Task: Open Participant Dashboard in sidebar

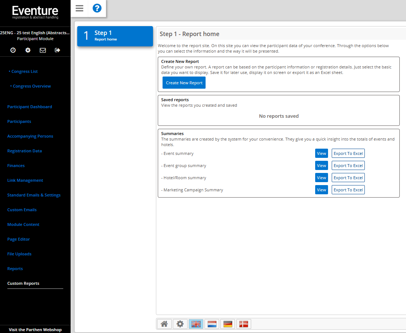Action: [29, 107]
